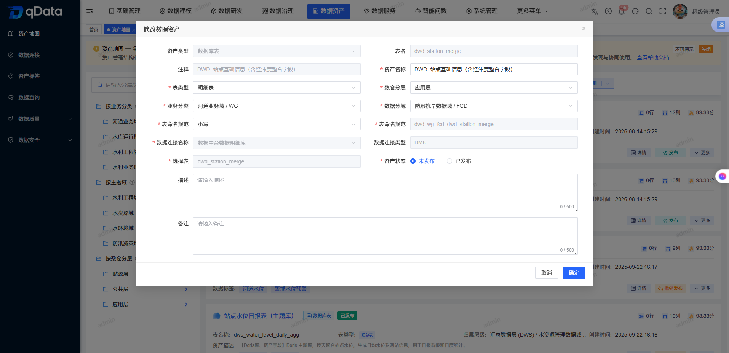Open 基础管理 top menu
The width and height of the screenshot is (729, 353).
pyautogui.click(x=125, y=11)
